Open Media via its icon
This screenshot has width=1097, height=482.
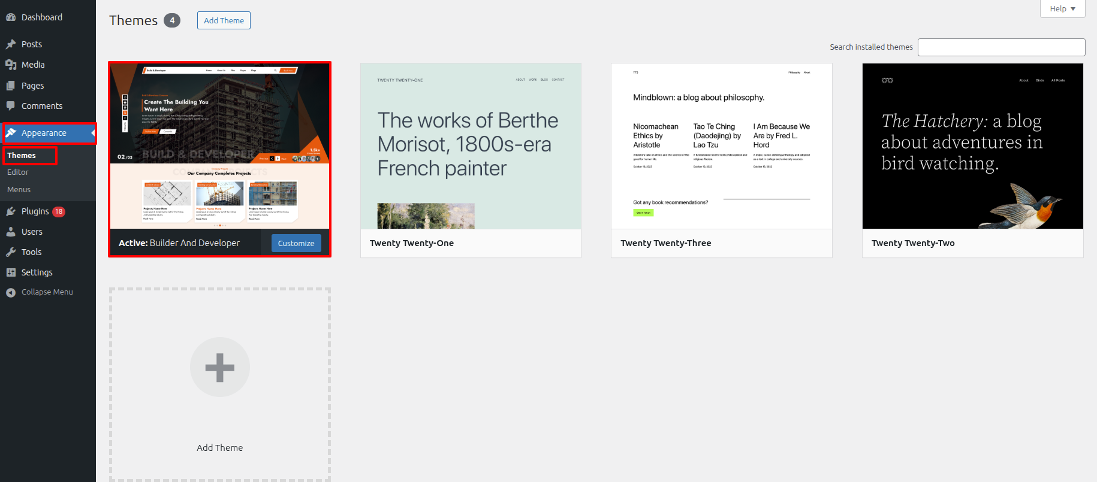(x=11, y=65)
